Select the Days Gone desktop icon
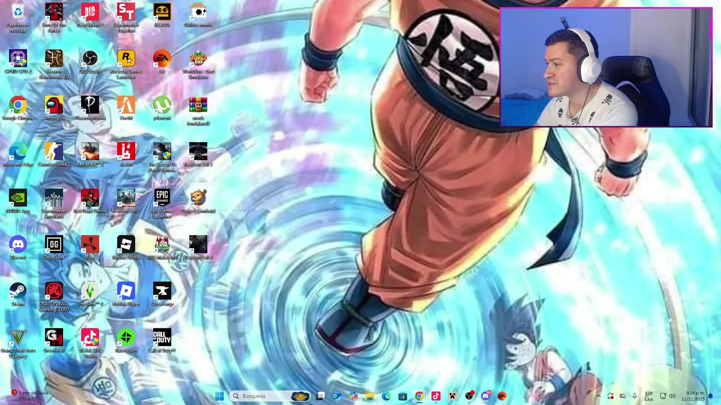Image resolution: width=721 pixels, height=405 pixels. click(54, 248)
